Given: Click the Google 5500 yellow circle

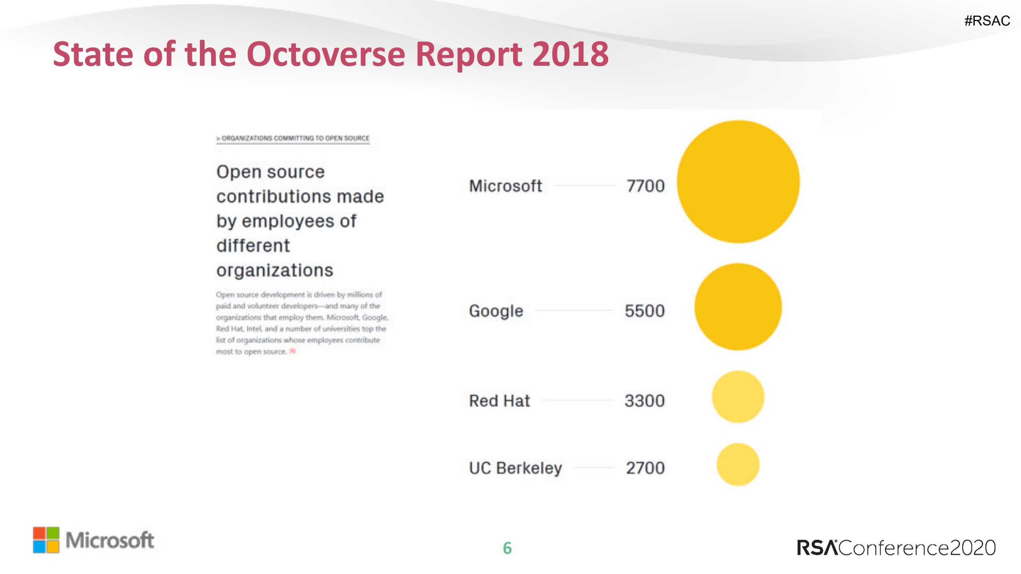Looking at the screenshot, I should pos(738,307).
